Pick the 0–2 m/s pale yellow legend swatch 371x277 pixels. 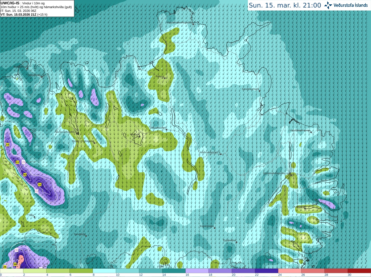tap(12, 271)
